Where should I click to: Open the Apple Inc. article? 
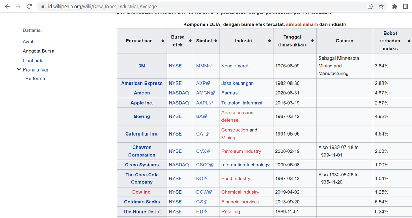click(142, 103)
